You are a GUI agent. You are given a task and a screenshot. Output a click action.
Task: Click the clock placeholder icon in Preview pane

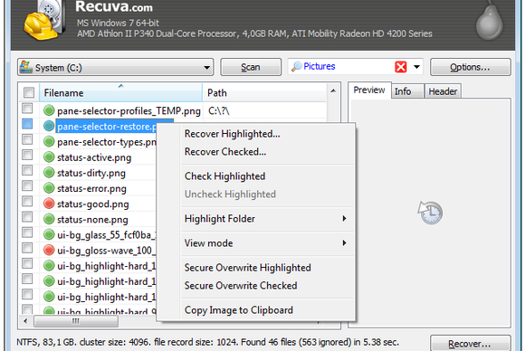point(430,213)
